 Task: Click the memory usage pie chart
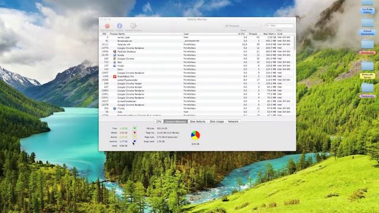pos(195,135)
